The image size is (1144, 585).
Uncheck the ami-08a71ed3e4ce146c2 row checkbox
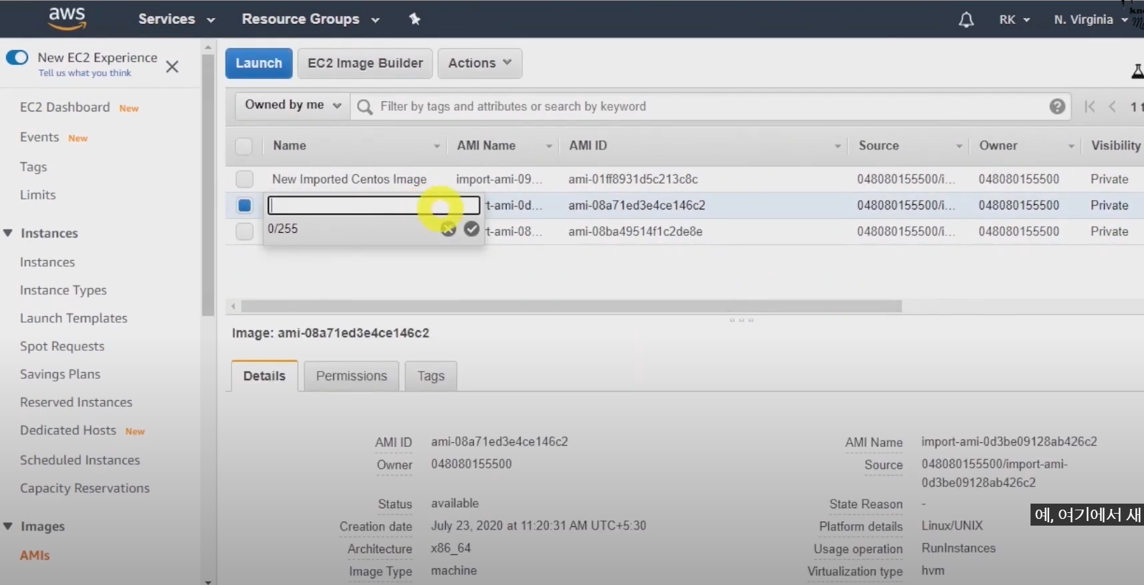click(x=244, y=205)
